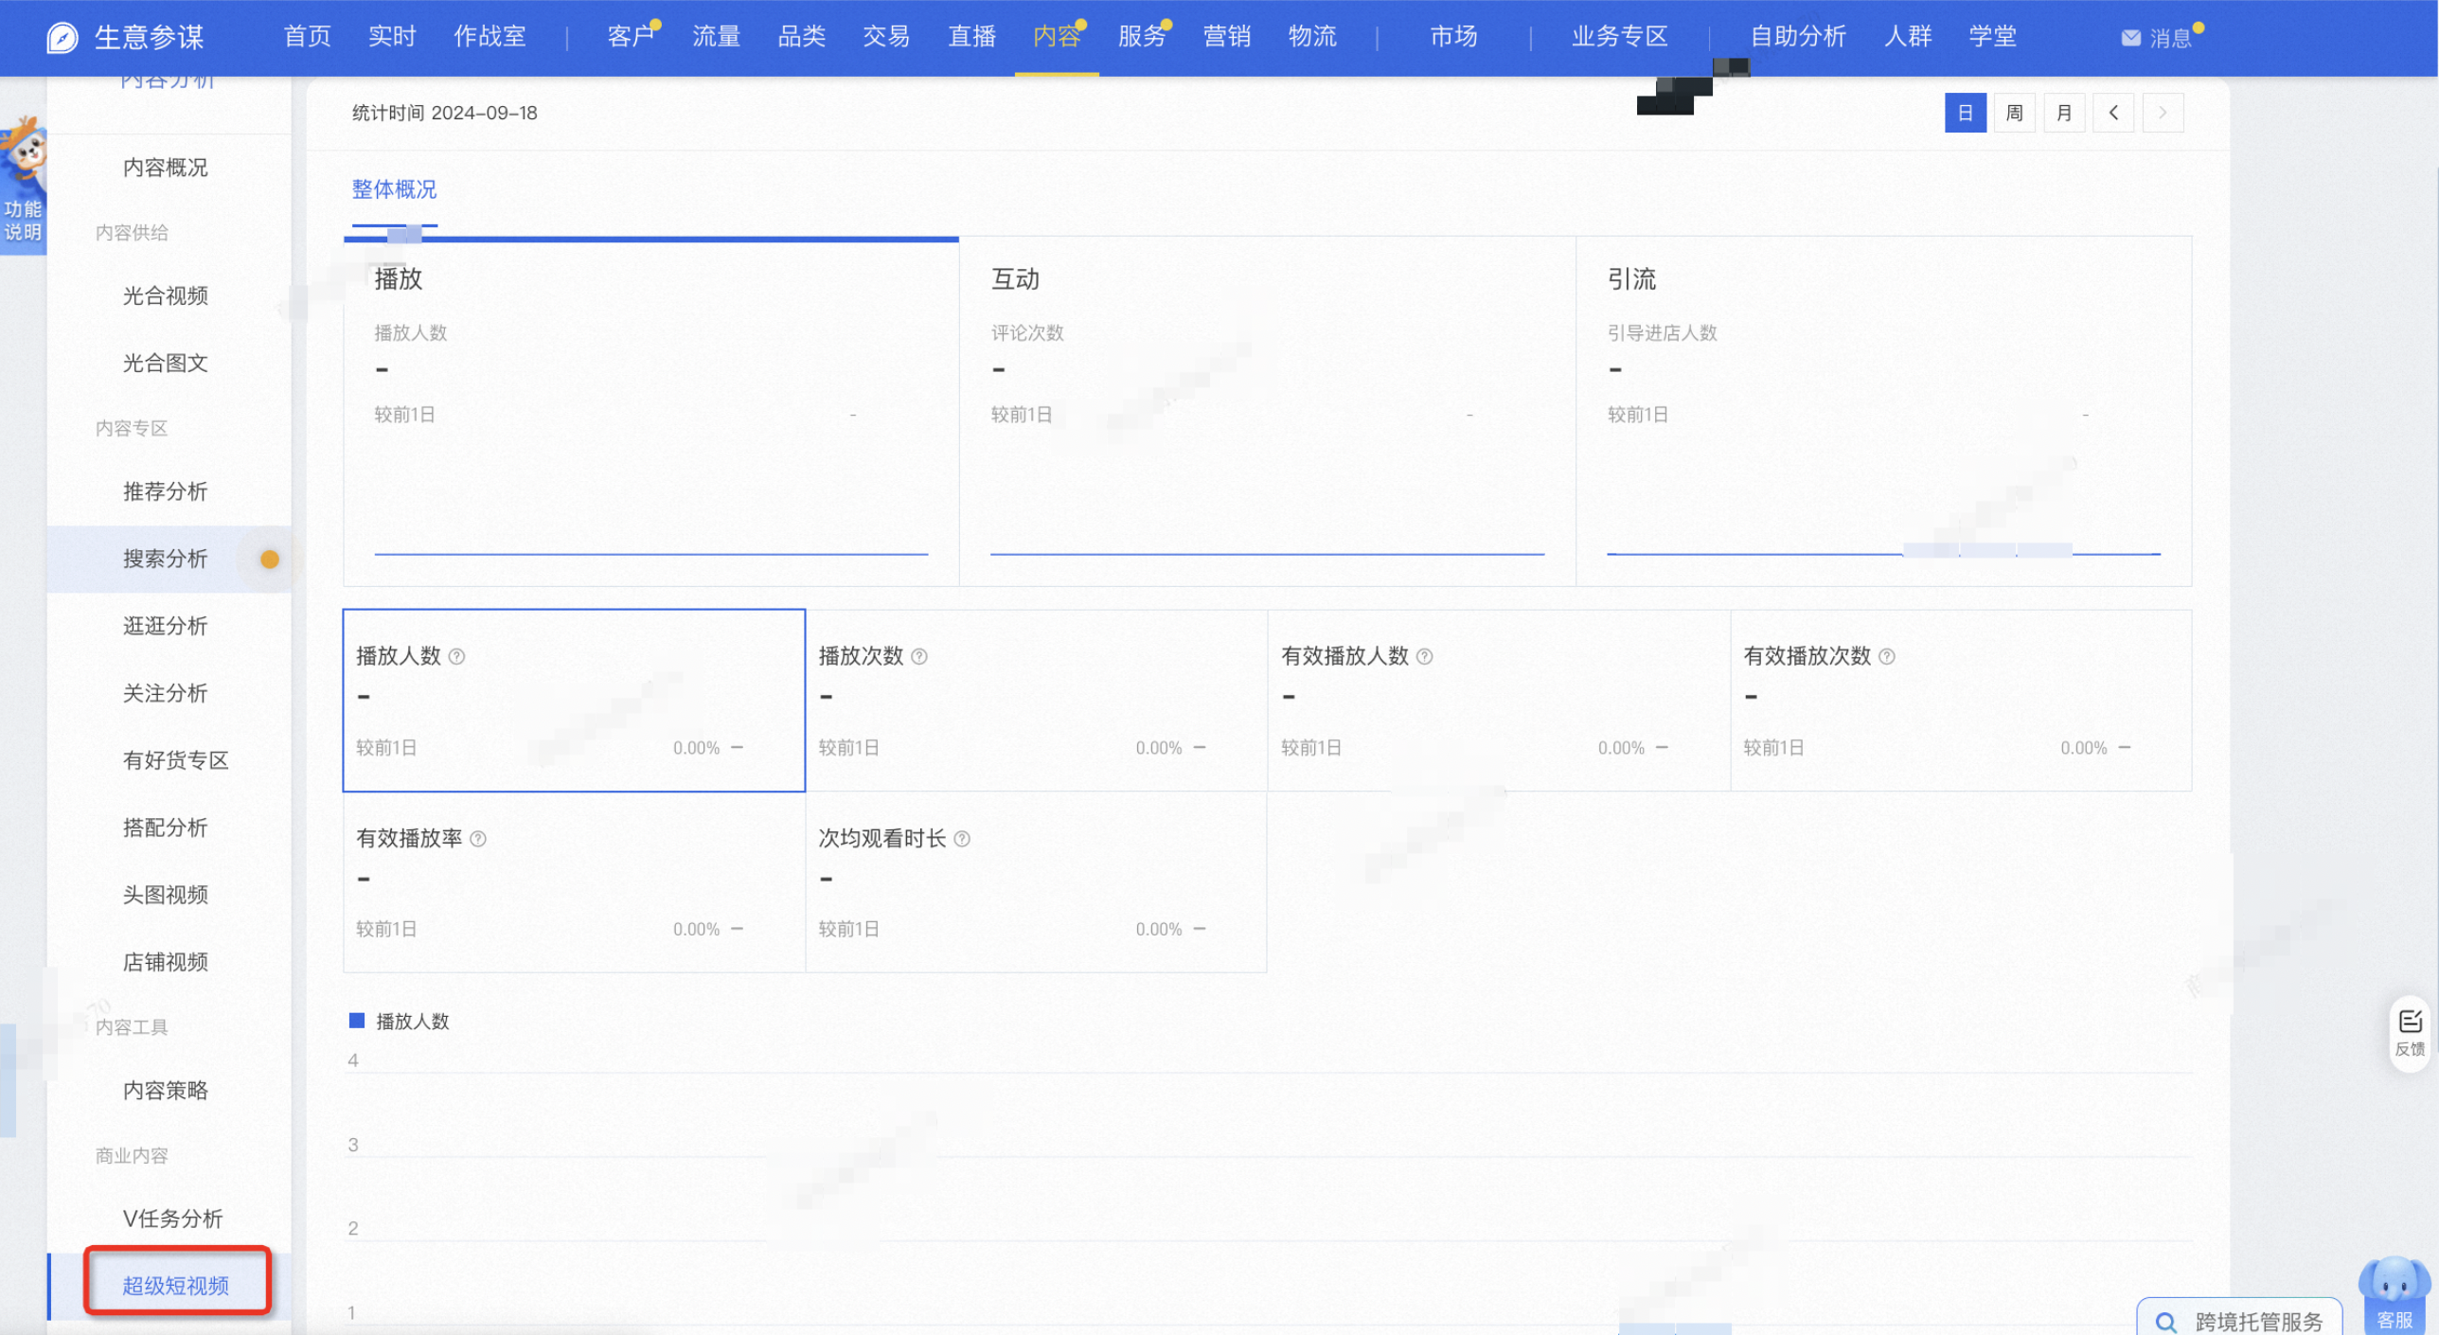Screen dimensions: 2439x1335
Task: Open the 直播 top menu
Action: pos(972,36)
